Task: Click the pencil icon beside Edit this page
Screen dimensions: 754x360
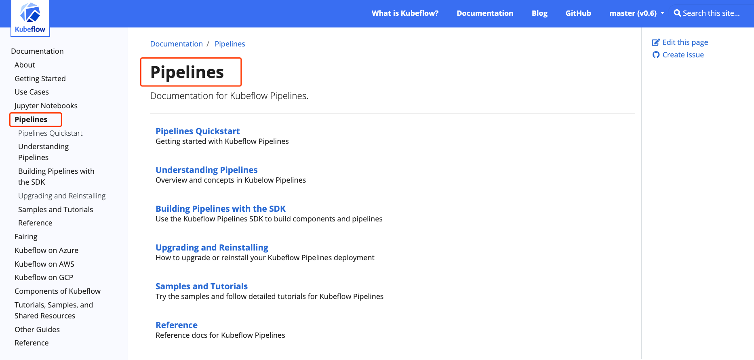Action: coord(656,42)
